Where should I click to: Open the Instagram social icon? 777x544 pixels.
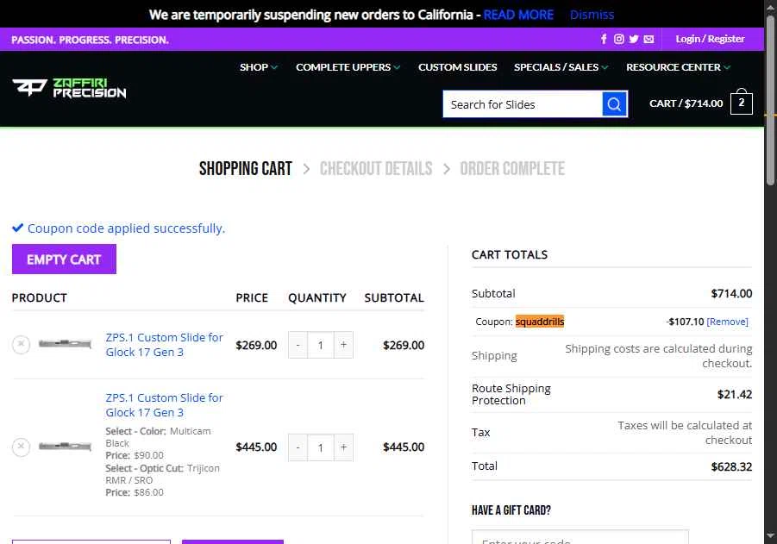619,39
